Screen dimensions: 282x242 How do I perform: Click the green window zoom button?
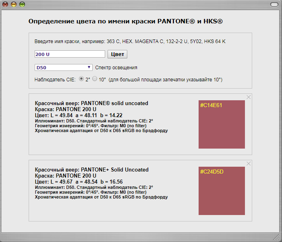coord(22,4)
